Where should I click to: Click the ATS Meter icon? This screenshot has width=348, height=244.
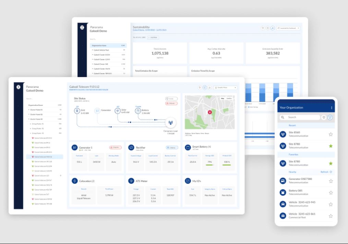point(131,181)
